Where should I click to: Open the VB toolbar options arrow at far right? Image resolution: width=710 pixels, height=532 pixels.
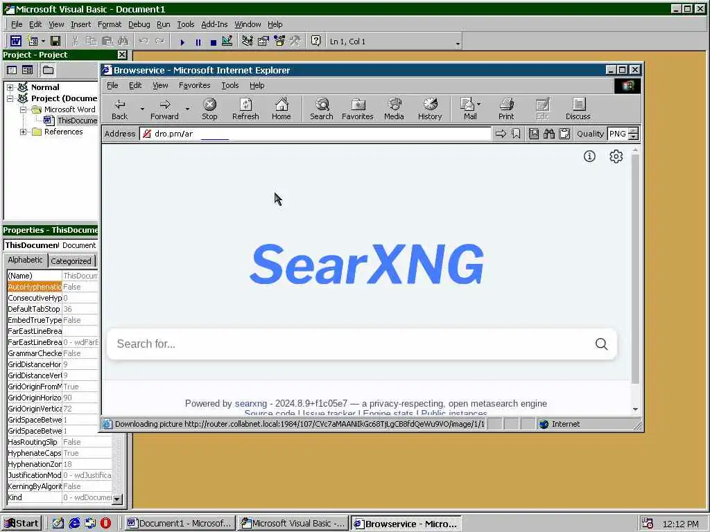coord(458,43)
